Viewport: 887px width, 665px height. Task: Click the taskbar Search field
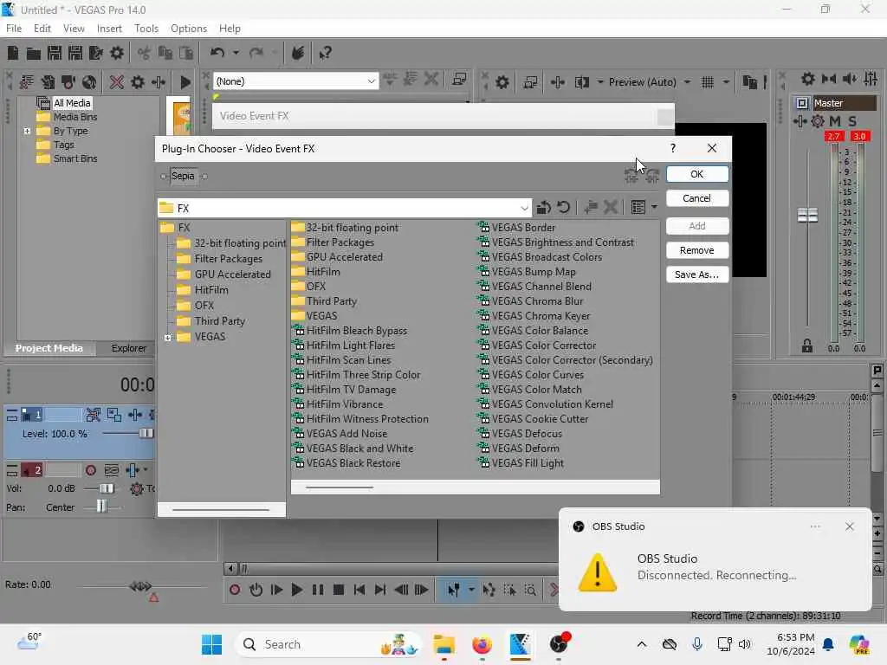tap(328, 644)
